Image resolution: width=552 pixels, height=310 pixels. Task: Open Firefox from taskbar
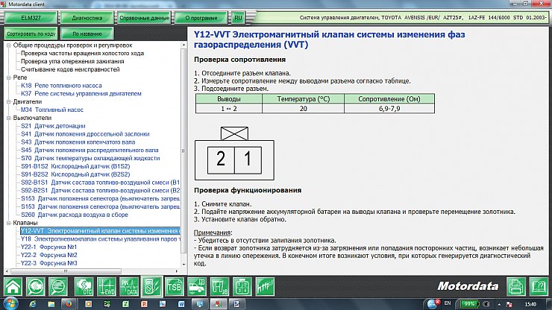coord(69,304)
